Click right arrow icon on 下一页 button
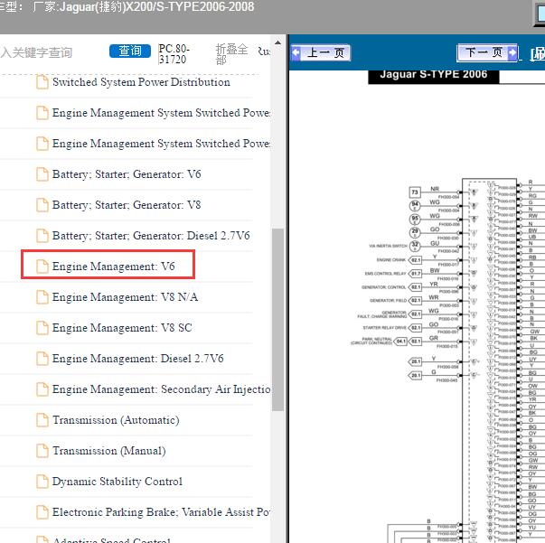The image size is (545, 543). coord(512,52)
